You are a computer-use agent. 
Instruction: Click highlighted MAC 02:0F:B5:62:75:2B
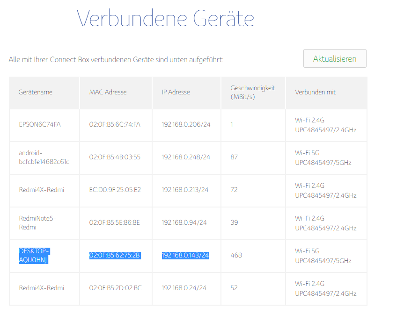click(115, 255)
